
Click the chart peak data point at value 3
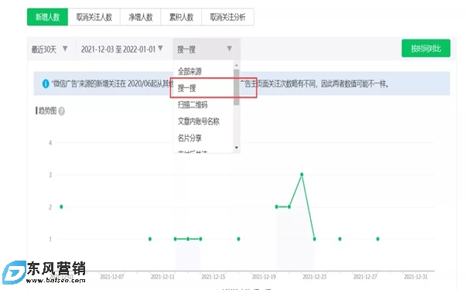pos(302,175)
